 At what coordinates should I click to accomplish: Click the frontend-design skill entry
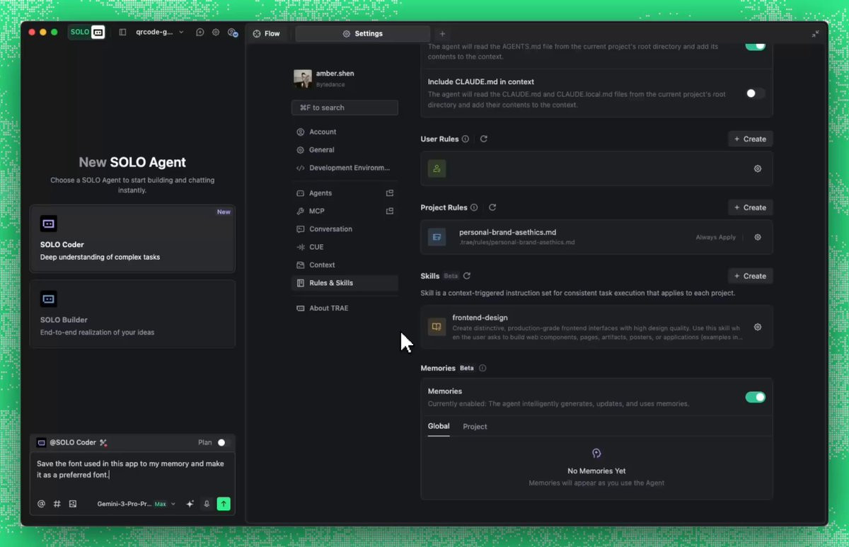(596, 327)
